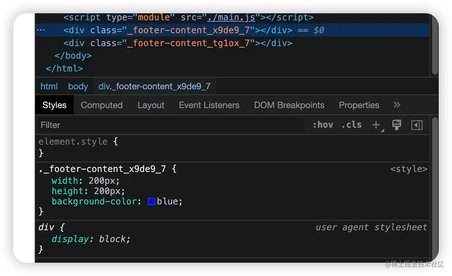Focus the Filter styles input field
452x276 pixels.
point(171,125)
